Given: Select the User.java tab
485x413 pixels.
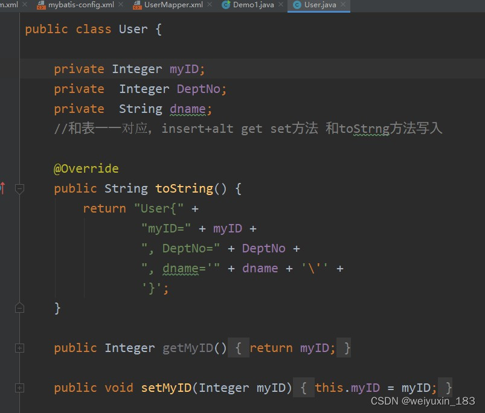Looking at the screenshot, I should pos(320,5).
